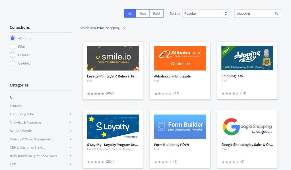Expand the CRM & Customer Service chevron
This screenshot has width=291, height=170.
click(x=70, y=147)
